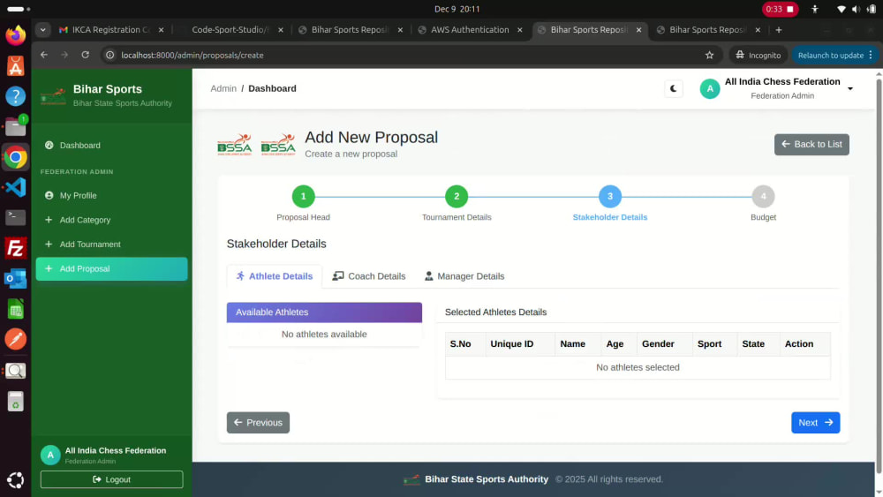Open Visual Studio Code from dock
The width and height of the screenshot is (883, 497).
pos(16,187)
